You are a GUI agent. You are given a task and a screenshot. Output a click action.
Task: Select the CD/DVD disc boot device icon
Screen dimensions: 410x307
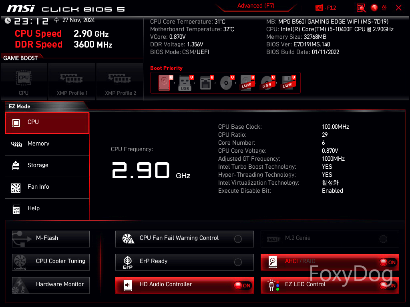226,83
